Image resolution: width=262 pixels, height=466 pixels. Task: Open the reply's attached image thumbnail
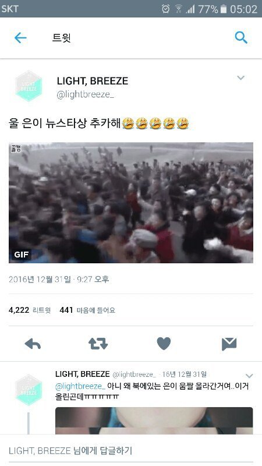(x=154, y=421)
